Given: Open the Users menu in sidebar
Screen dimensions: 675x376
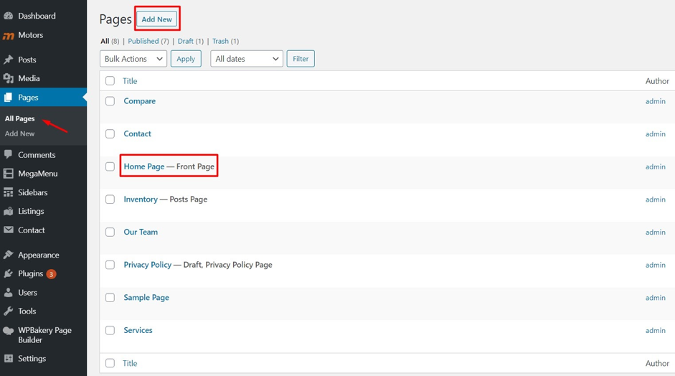Looking at the screenshot, I should click(27, 293).
